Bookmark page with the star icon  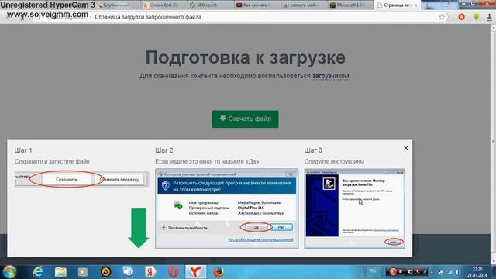pyautogui.click(x=442, y=17)
